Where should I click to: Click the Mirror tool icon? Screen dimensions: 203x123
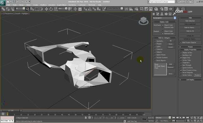(126, 9)
